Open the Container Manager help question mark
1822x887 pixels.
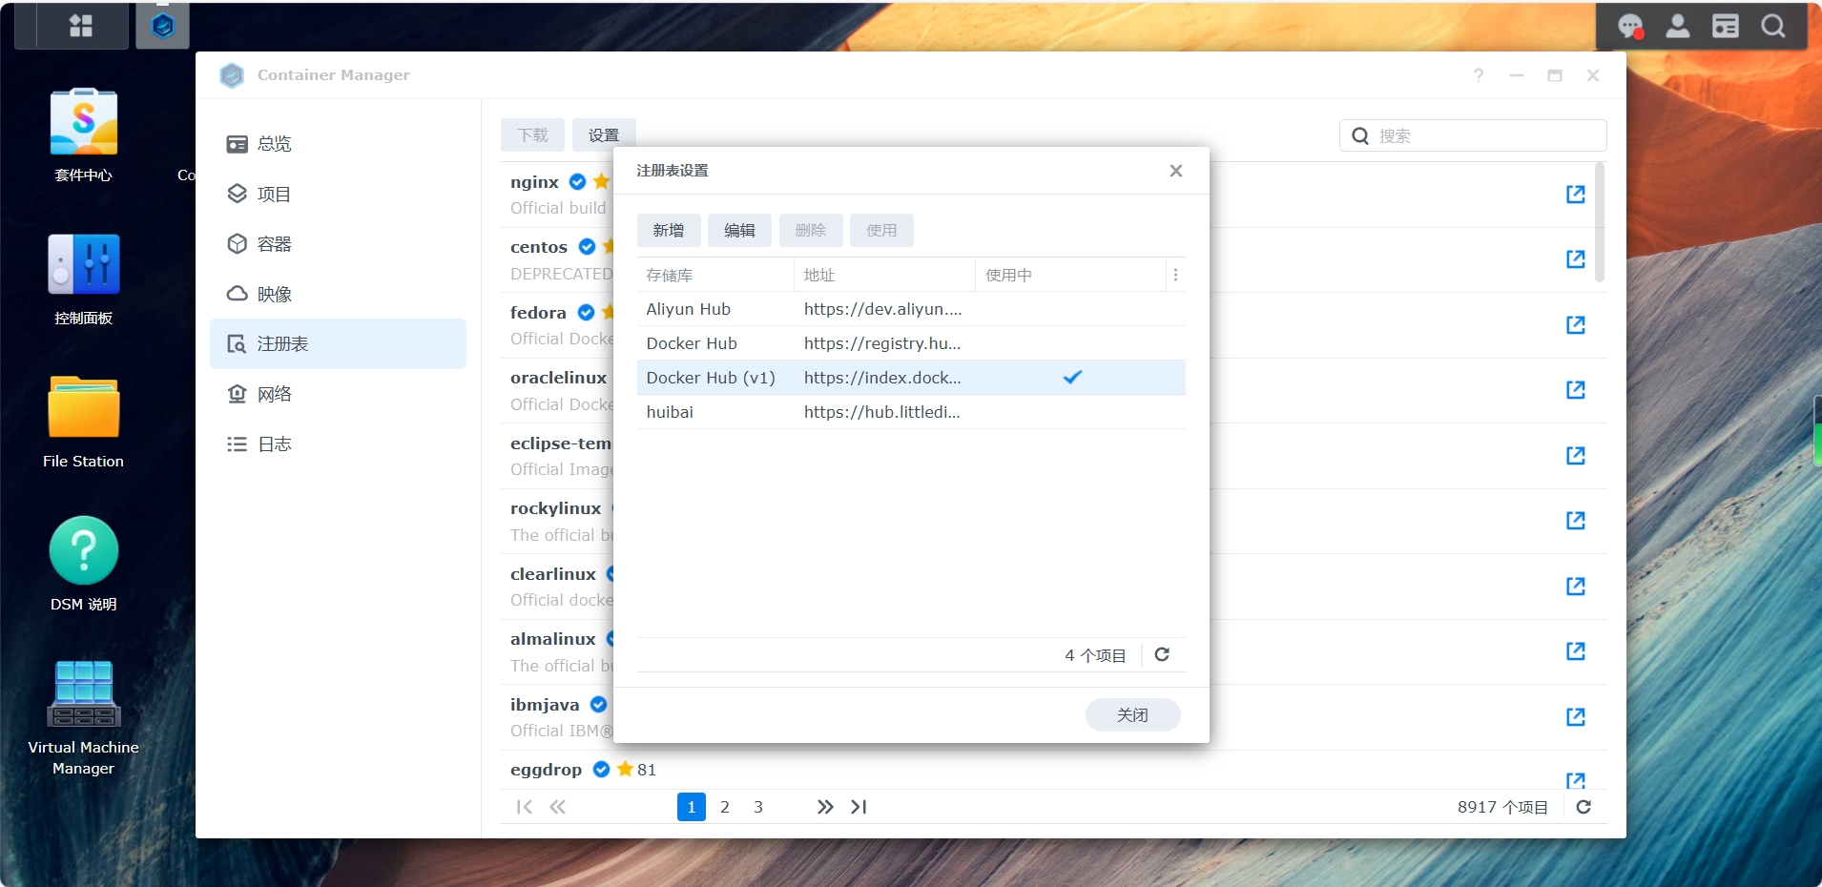[x=1479, y=75]
